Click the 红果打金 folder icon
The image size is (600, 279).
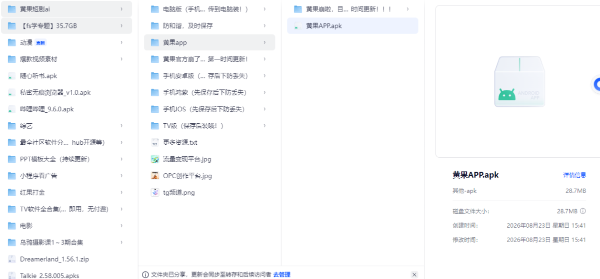(x=11, y=192)
